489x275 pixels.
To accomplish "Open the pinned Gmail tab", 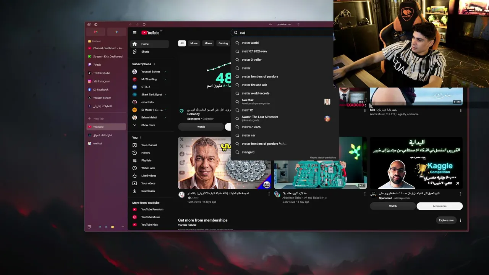I will point(96,32).
